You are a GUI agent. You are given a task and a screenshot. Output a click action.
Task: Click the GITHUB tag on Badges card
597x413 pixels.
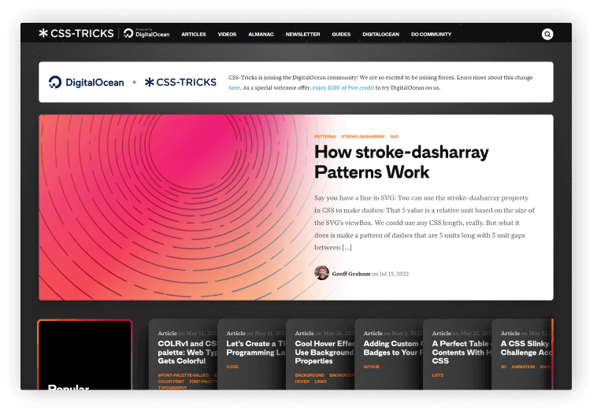tap(371, 367)
